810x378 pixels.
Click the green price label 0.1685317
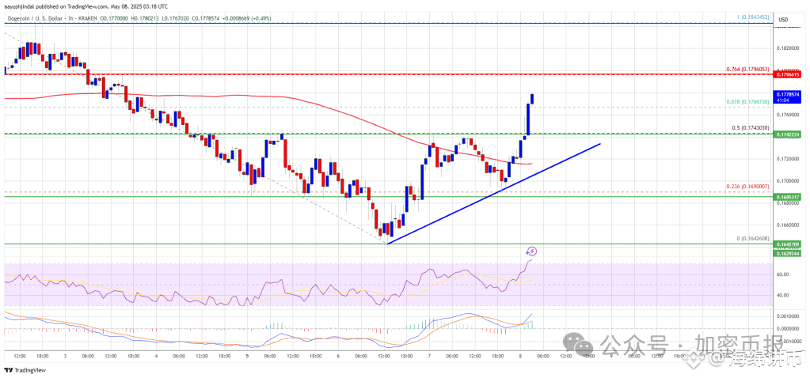click(787, 197)
